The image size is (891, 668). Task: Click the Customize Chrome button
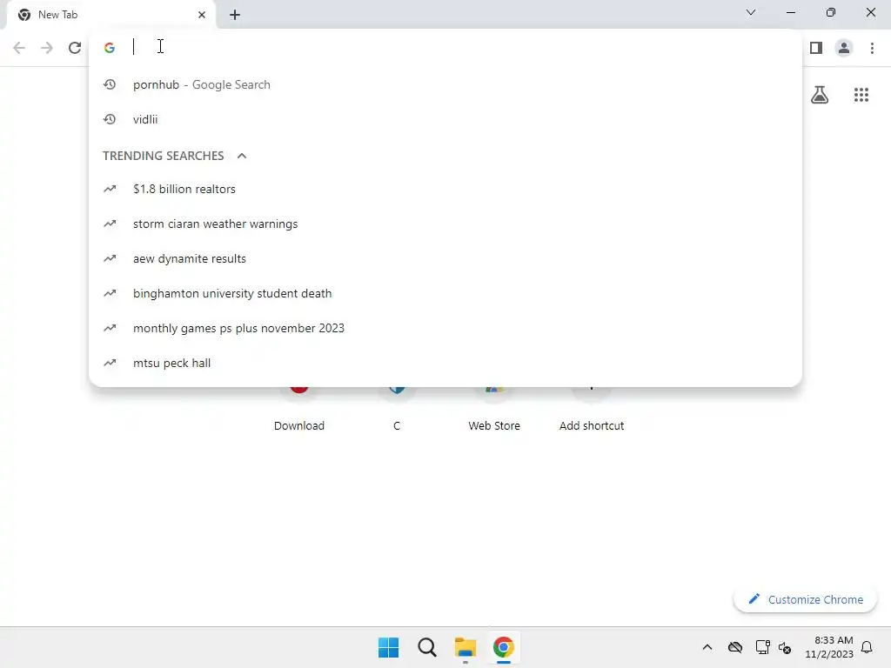805,600
